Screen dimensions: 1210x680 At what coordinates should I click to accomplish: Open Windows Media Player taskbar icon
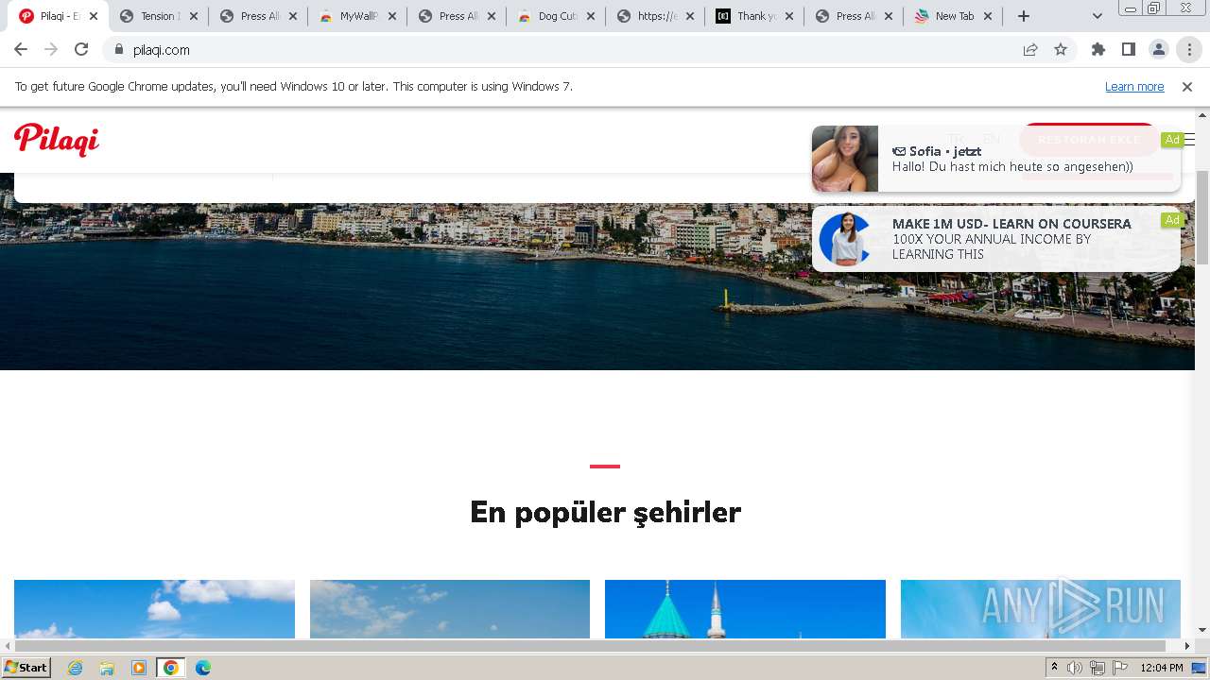[x=139, y=668]
